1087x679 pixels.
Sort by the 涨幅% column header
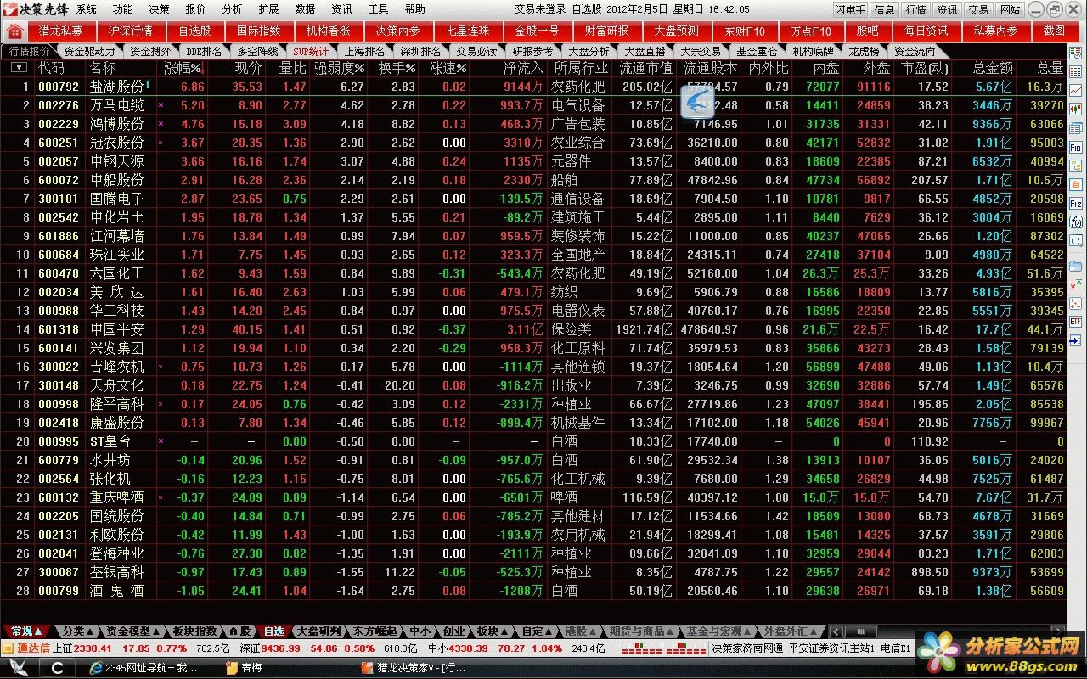coord(183,67)
